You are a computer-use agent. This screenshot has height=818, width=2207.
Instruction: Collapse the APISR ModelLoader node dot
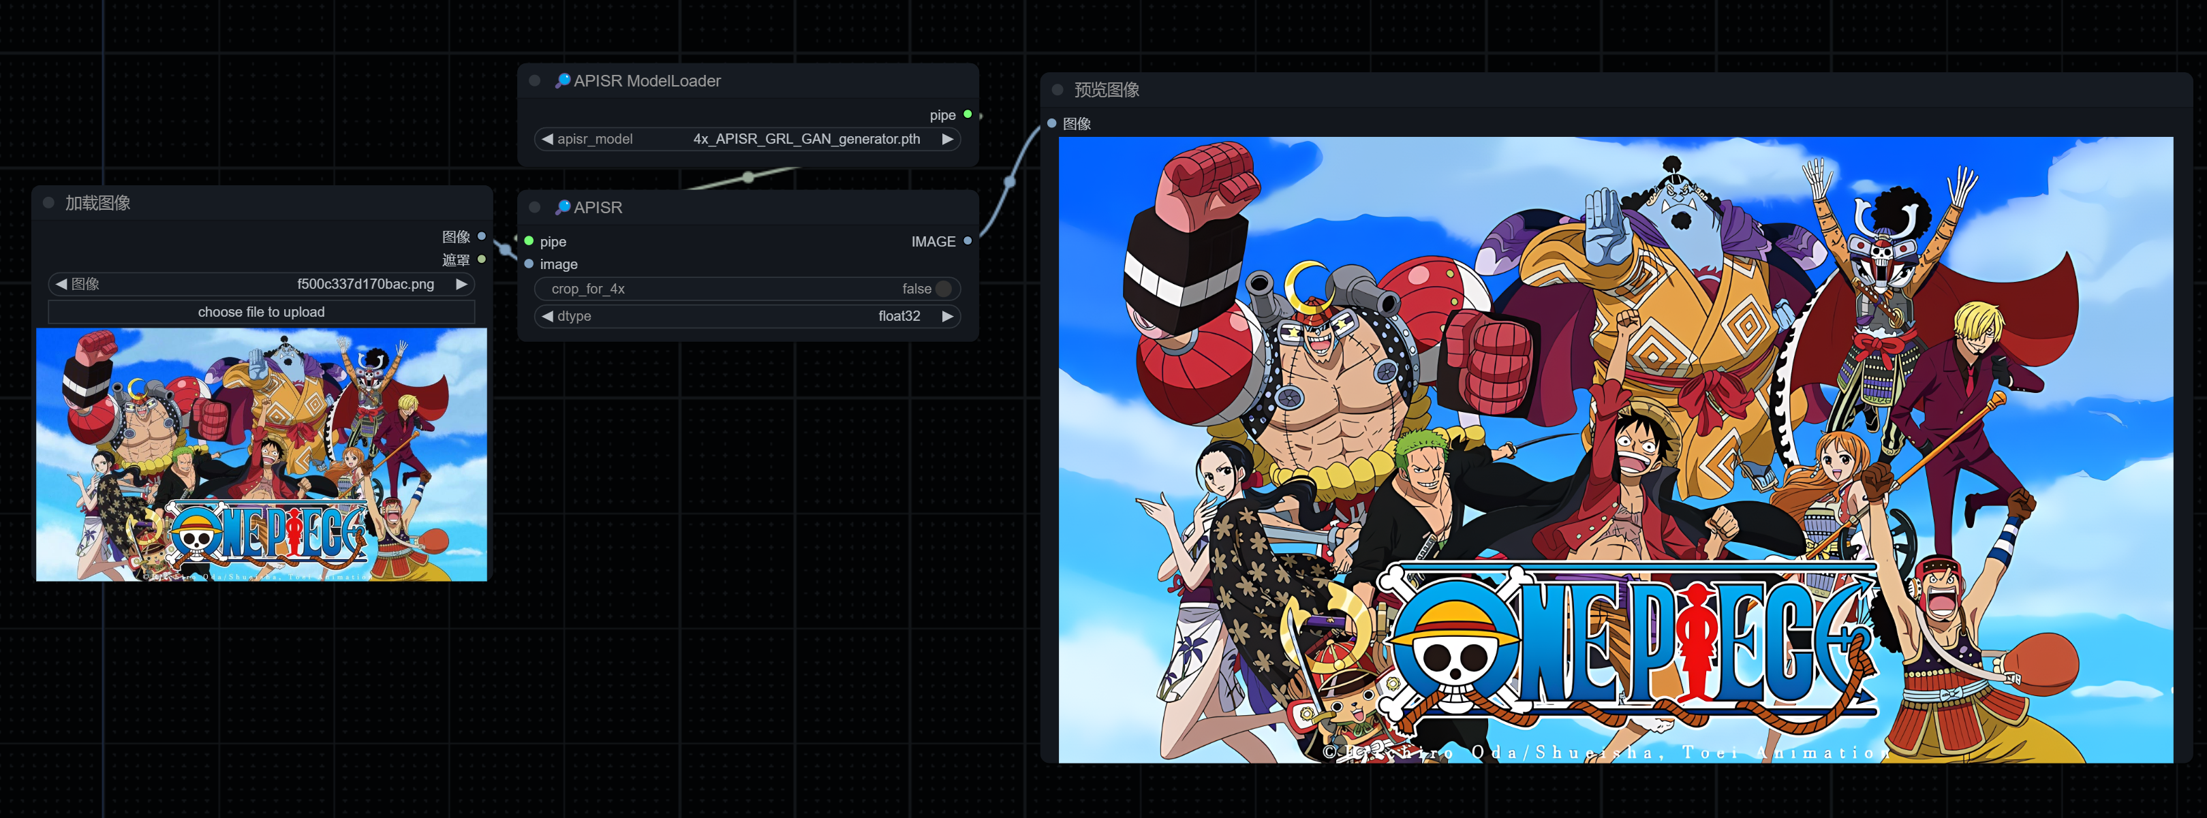535,80
